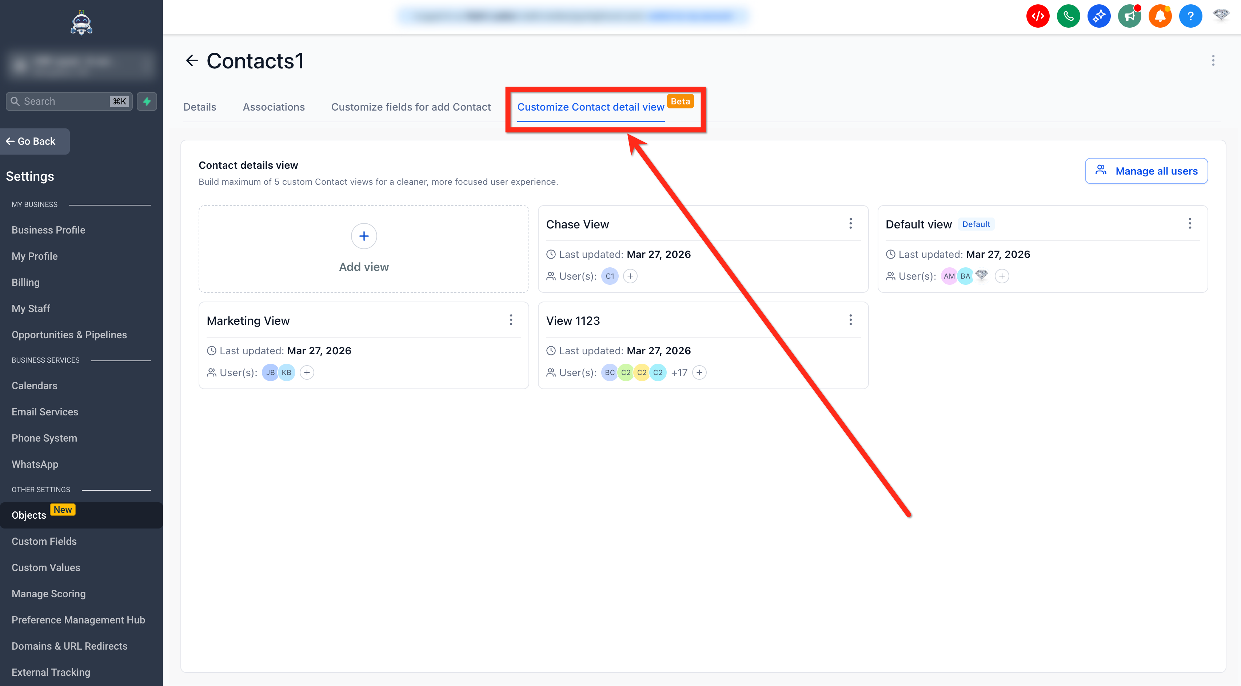Switch to the Associations tab
1241x686 pixels.
tap(274, 107)
